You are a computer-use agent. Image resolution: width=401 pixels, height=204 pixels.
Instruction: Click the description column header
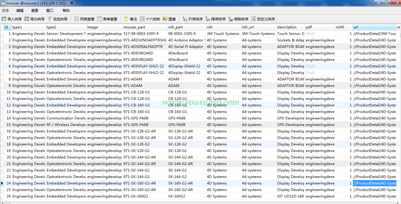coord(291,27)
